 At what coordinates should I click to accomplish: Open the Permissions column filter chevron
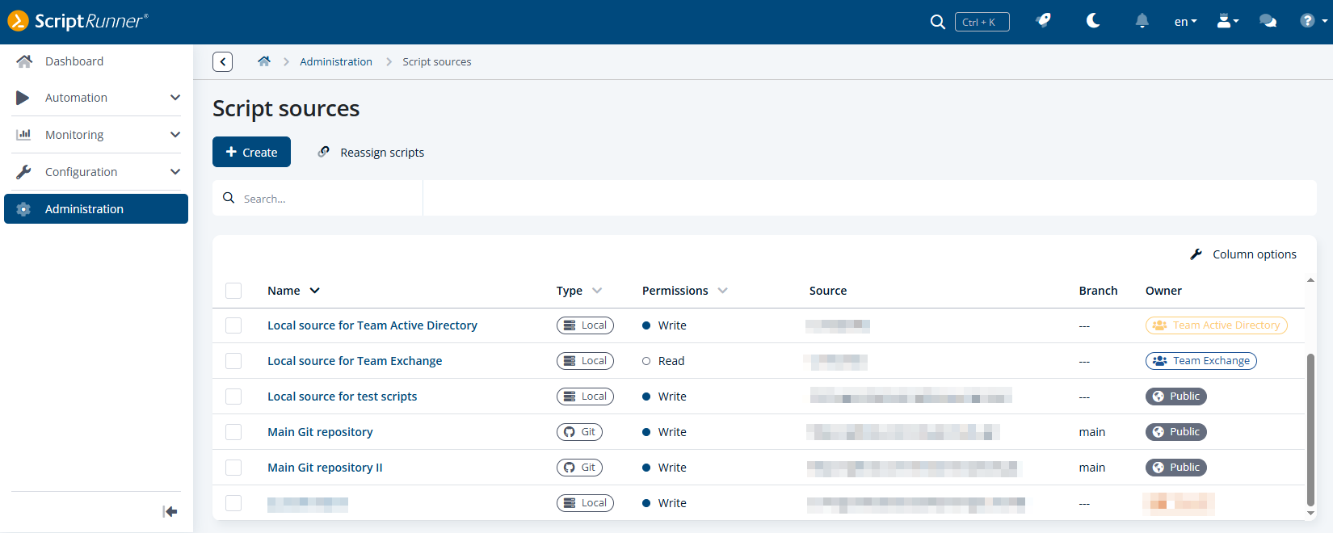pos(722,291)
